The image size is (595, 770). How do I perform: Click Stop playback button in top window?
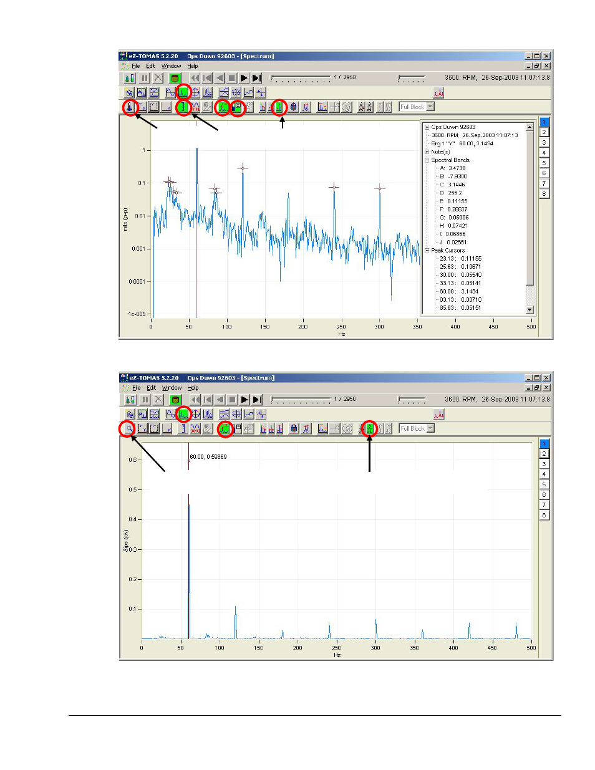(x=232, y=78)
